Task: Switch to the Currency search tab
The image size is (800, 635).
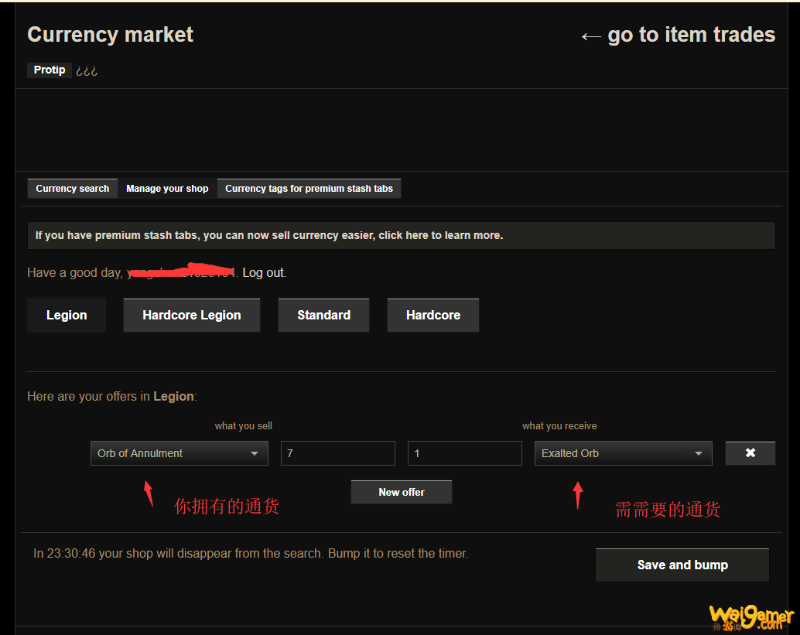Action: coord(73,188)
